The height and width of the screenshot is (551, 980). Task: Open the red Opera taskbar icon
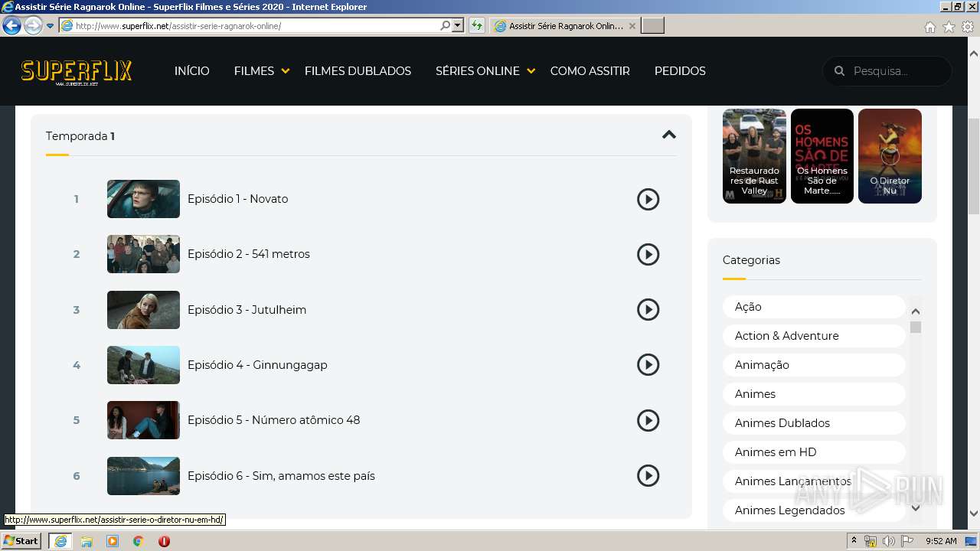(164, 541)
